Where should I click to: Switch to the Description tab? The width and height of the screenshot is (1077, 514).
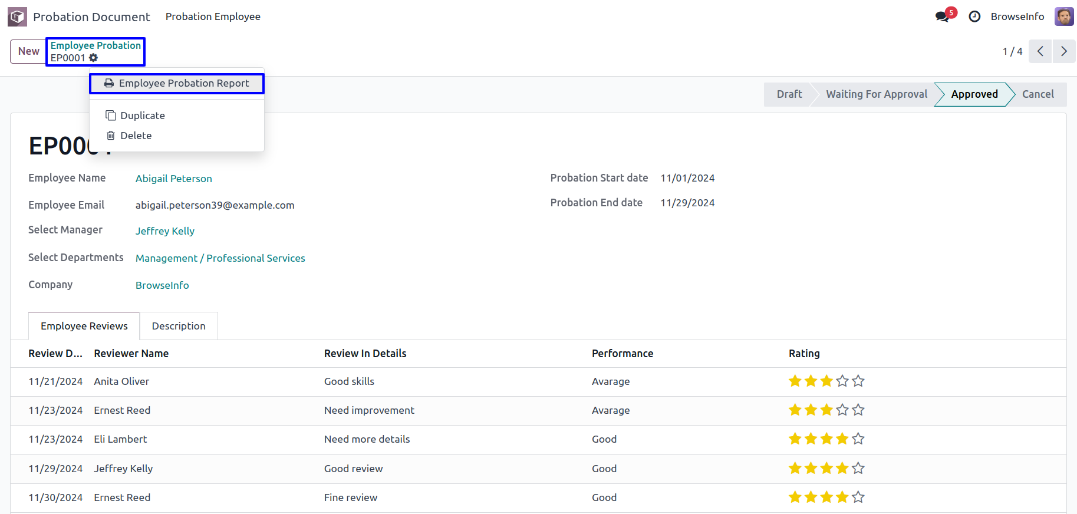pos(179,326)
